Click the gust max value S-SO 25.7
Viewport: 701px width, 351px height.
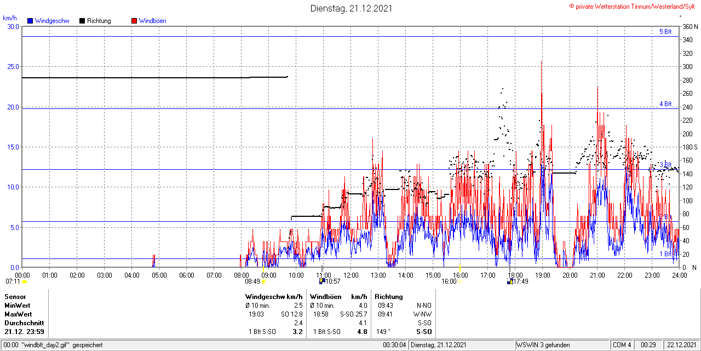354,314
